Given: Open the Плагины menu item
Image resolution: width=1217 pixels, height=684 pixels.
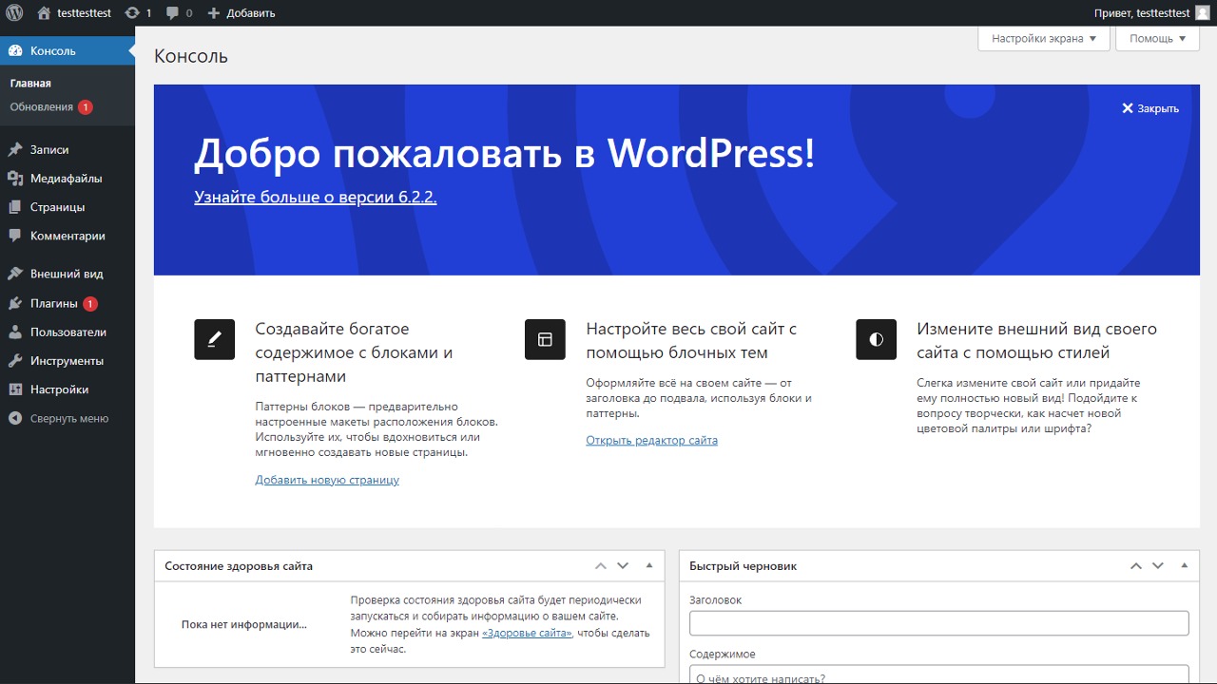Looking at the screenshot, I should pyautogui.click(x=53, y=304).
